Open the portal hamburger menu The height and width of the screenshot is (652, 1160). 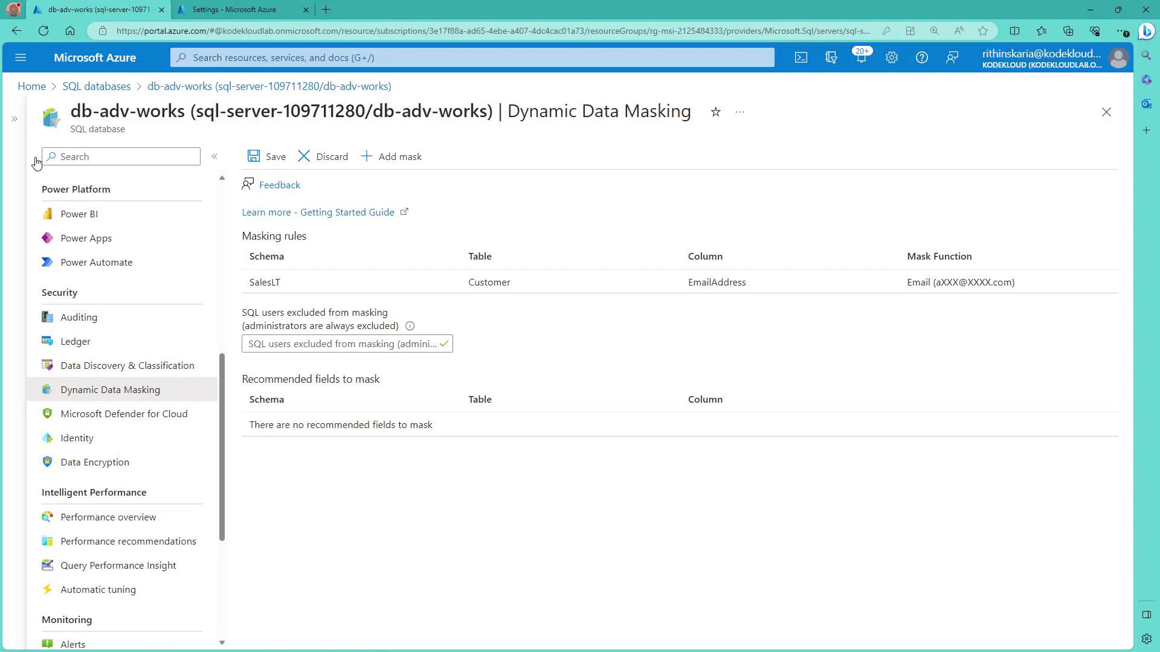(x=21, y=57)
